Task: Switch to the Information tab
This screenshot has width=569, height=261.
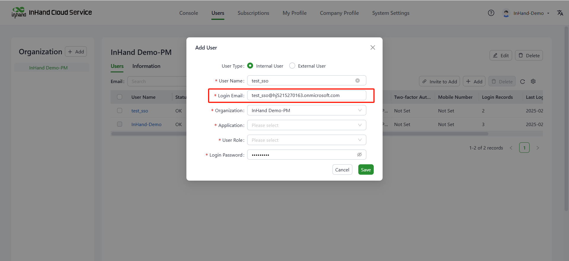Action: click(146, 66)
